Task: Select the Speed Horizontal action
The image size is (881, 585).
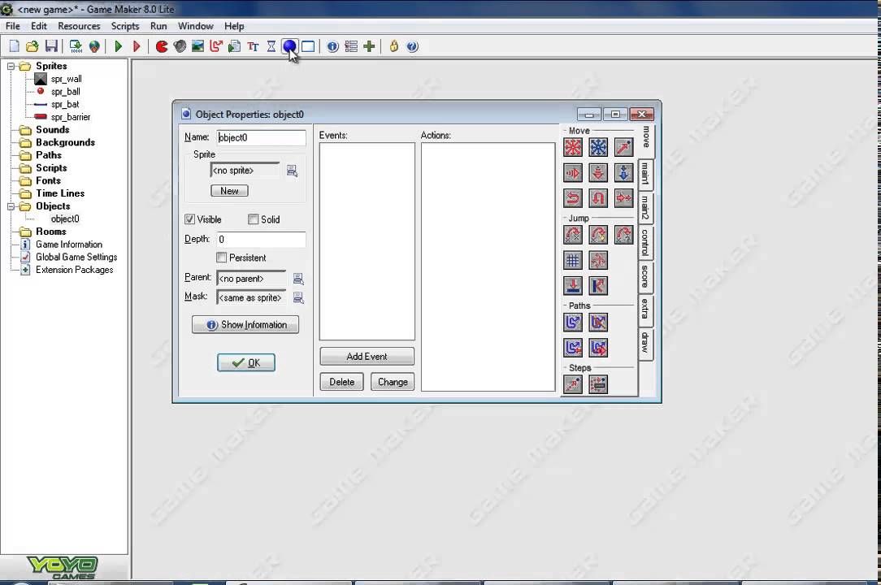Action: (x=572, y=172)
